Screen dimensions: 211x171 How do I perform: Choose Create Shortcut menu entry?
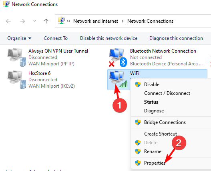coord(161,134)
